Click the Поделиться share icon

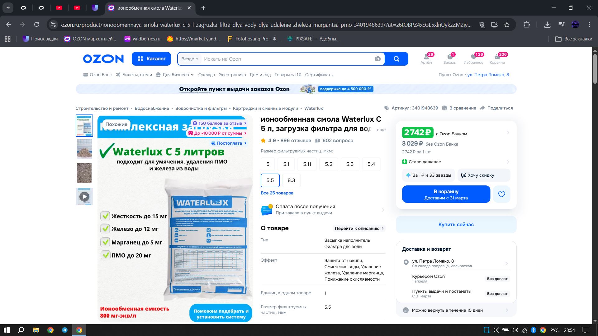tap(482, 108)
